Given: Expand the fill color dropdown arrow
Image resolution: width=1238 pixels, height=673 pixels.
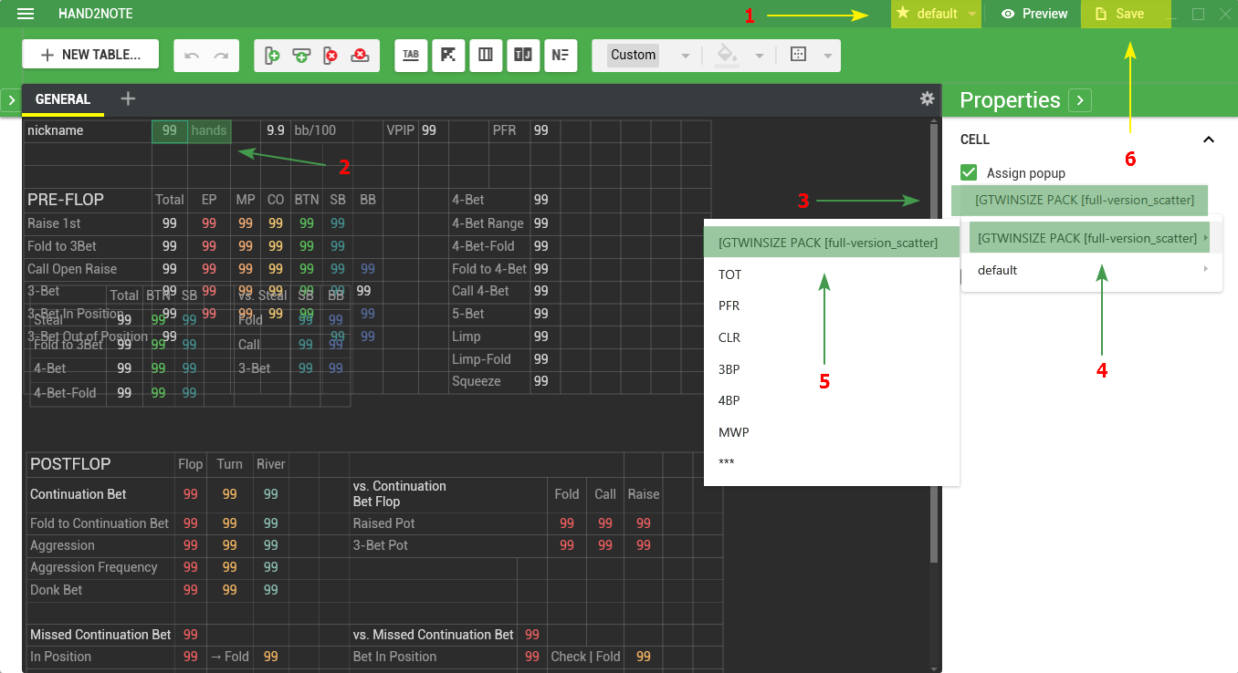Looking at the screenshot, I should [x=760, y=56].
